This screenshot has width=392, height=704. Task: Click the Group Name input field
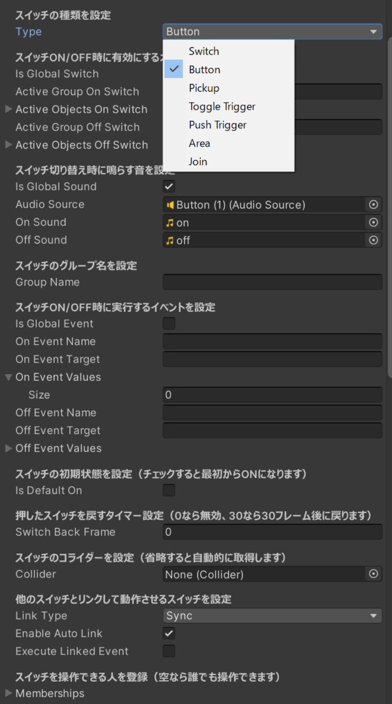pyautogui.click(x=272, y=282)
